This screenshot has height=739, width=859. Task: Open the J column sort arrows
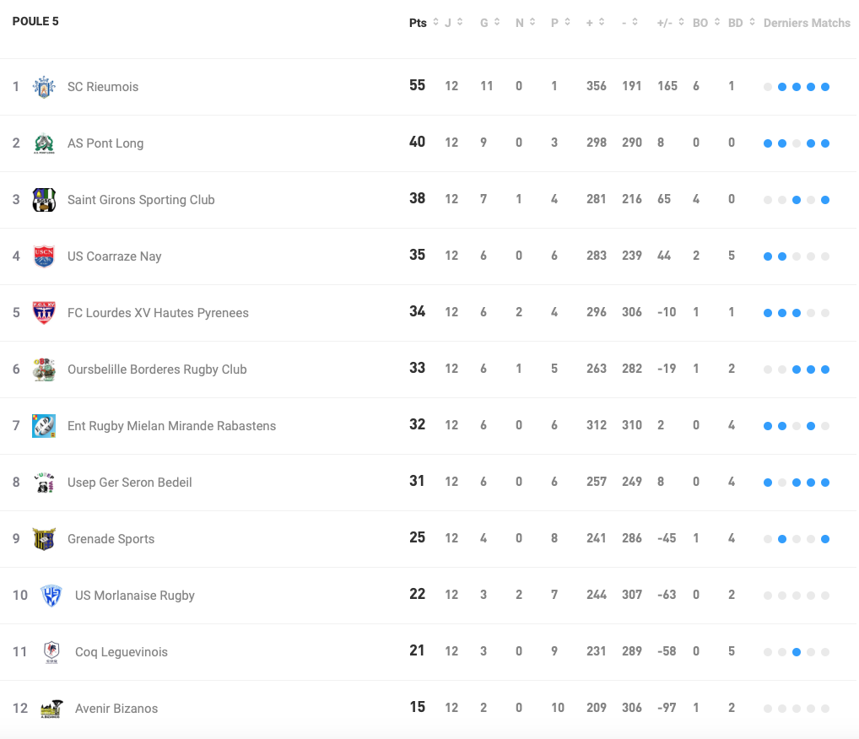[459, 23]
